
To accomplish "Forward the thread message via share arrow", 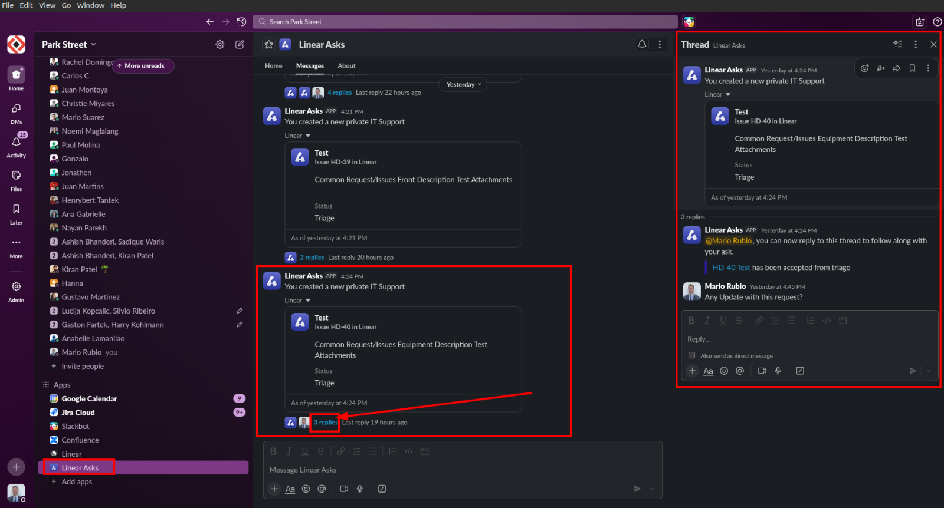I will coord(896,68).
